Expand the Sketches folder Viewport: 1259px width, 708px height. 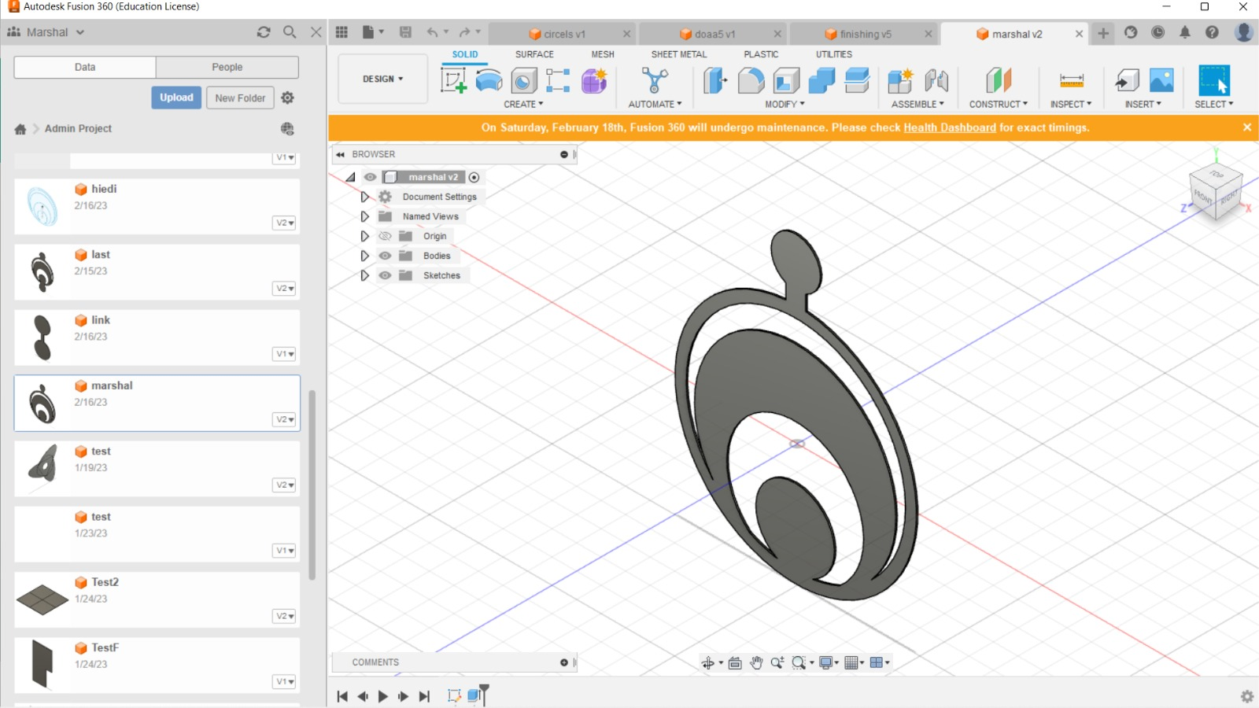coord(364,275)
